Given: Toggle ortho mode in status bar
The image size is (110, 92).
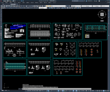Looking at the screenshot, I should pos(50,91).
